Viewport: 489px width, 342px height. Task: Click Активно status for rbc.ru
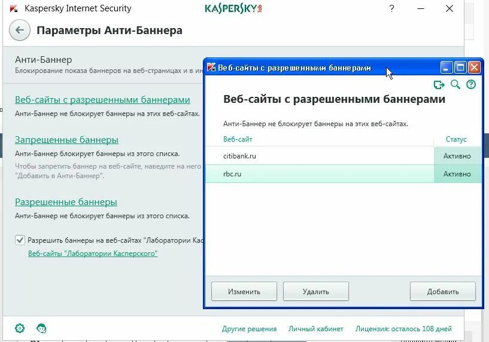pyautogui.click(x=457, y=174)
